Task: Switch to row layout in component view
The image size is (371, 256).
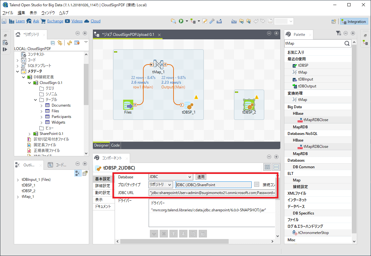Action: click(276, 167)
